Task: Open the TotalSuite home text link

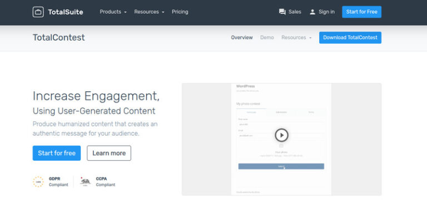Action: click(66, 12)
